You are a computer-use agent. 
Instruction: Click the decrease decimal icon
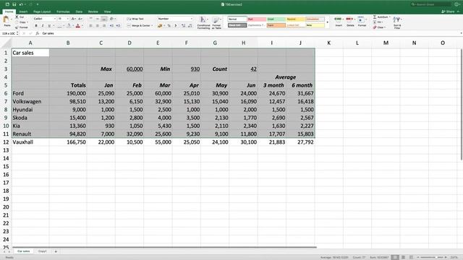pyautogui.click(x=190, y=26)
